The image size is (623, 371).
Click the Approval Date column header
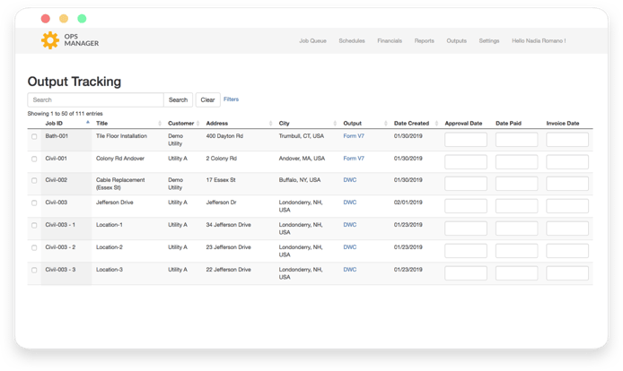(463, 124)
